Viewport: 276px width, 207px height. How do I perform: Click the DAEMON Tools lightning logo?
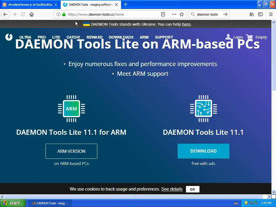click(x=9, y=37)
